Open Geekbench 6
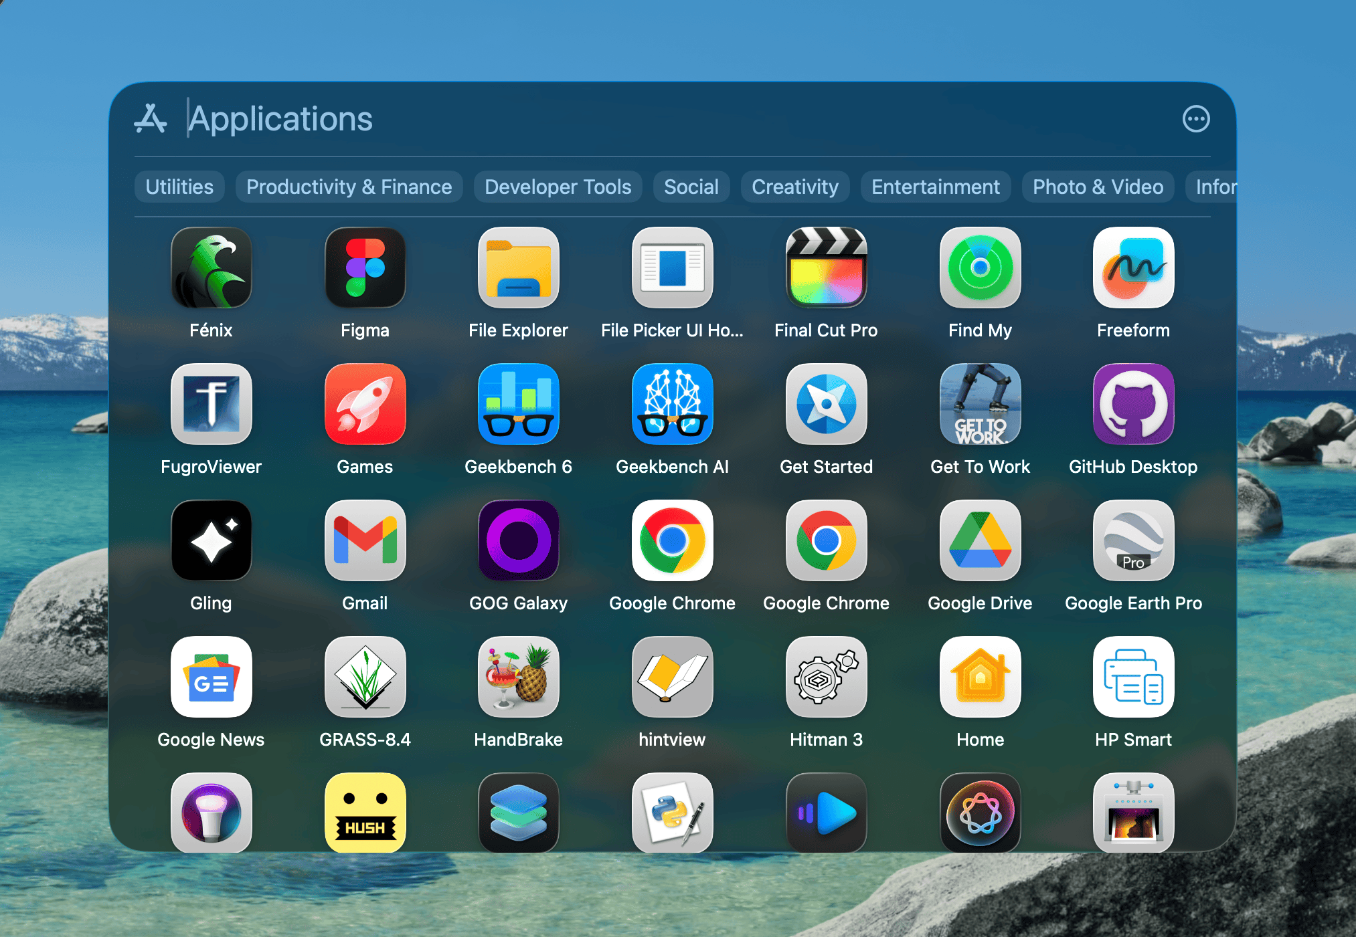 click(518, 405)
